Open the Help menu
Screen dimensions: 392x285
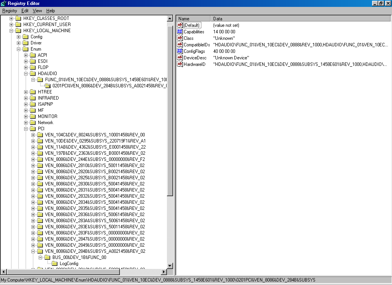[51, 11]
